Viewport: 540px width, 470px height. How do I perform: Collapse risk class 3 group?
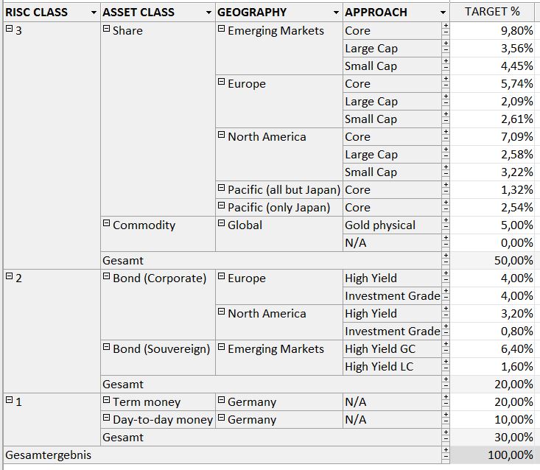tap(9, 29)
